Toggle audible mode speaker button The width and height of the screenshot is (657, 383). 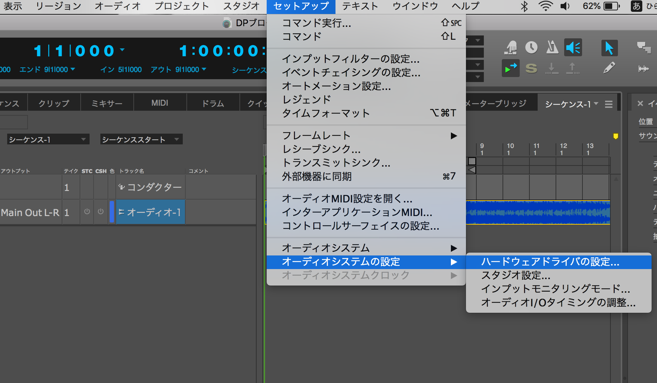click(573, 48)
